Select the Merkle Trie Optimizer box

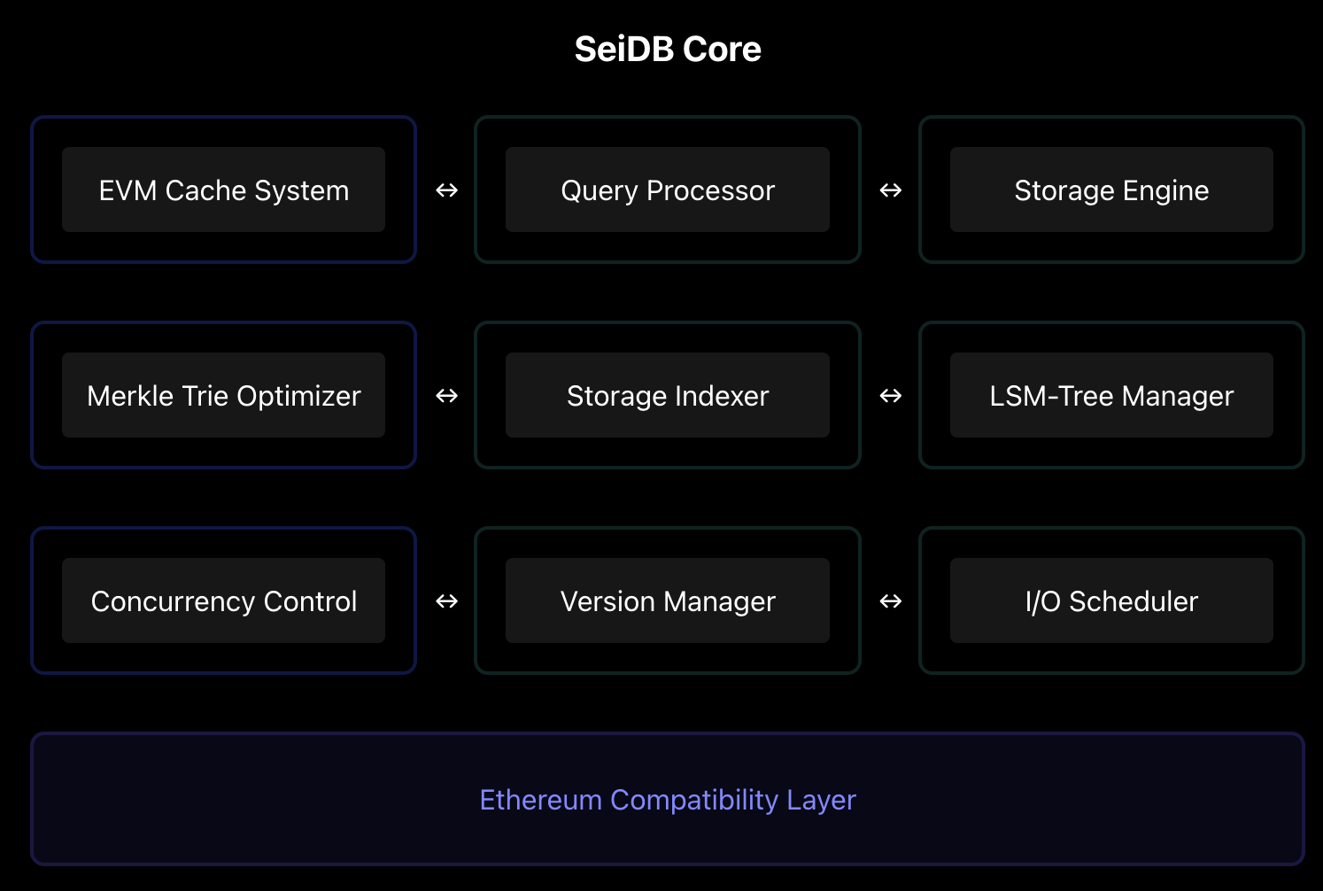(223, 395)
